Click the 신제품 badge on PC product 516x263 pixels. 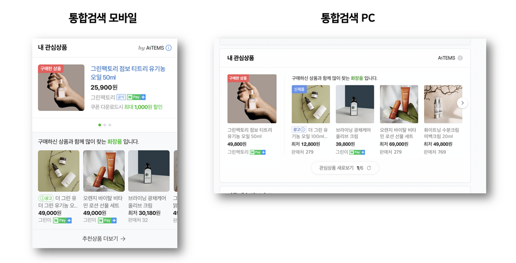[299, 89]
